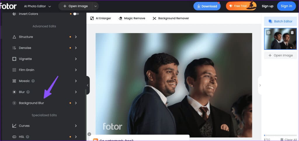Screen dimensions: 299x141
Task: Click the Open Image button in header
Action: [76, 6]
